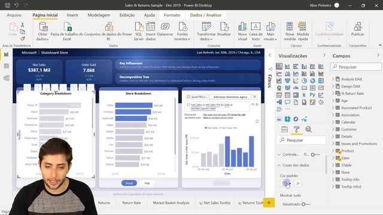Open the Fontes recentes dropdown

[x=182, y=31]
